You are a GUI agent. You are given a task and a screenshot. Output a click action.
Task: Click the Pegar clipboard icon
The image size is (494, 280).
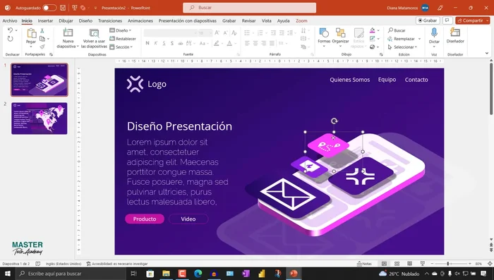click(31, 33)
